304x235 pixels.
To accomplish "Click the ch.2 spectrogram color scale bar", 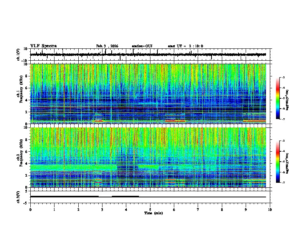I will (x=278, y=162).
